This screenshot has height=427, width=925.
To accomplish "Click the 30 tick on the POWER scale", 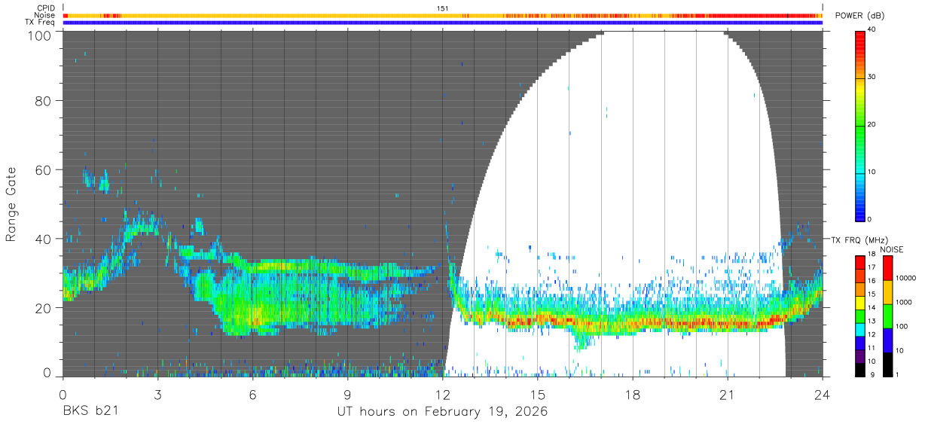I will [x=872, y=78].
